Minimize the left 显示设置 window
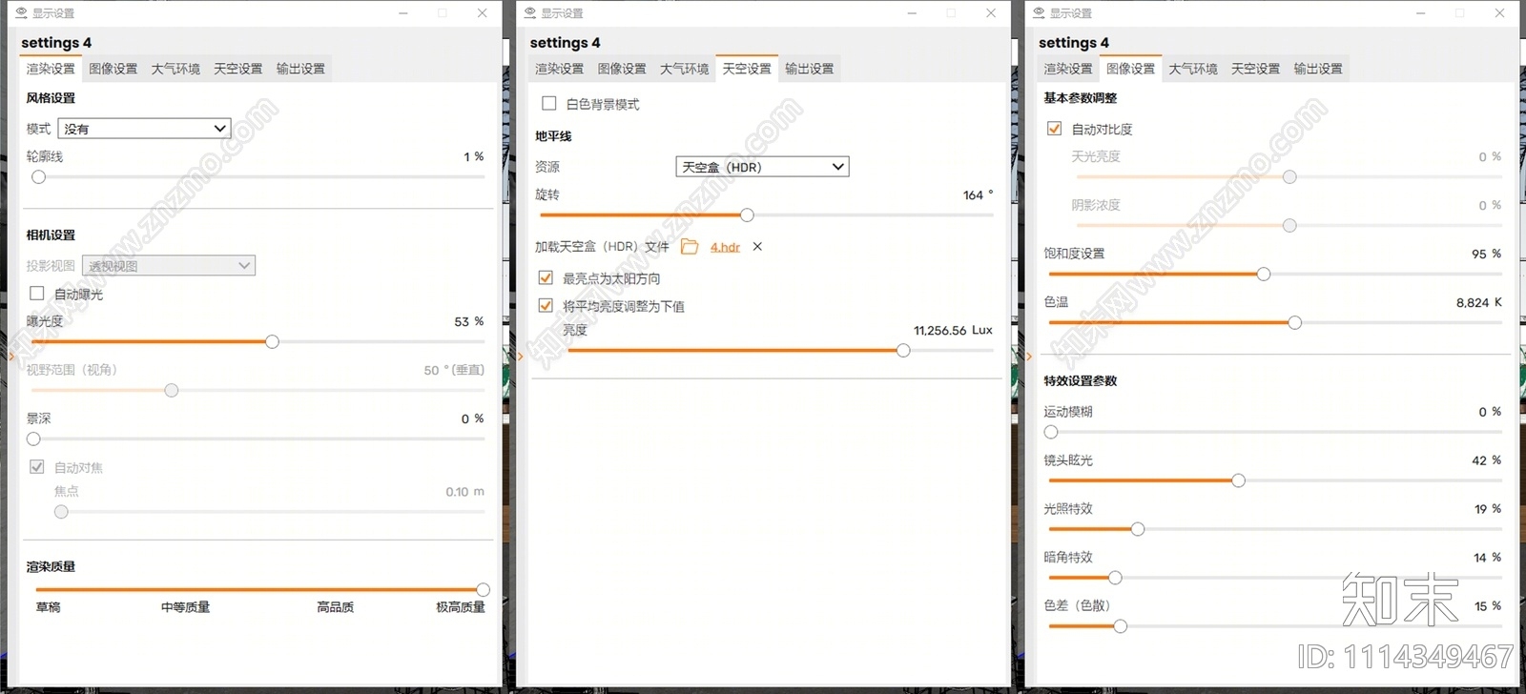Image resolution: width=1526 pixels, height=694 pixels. [x=403, y=13]
